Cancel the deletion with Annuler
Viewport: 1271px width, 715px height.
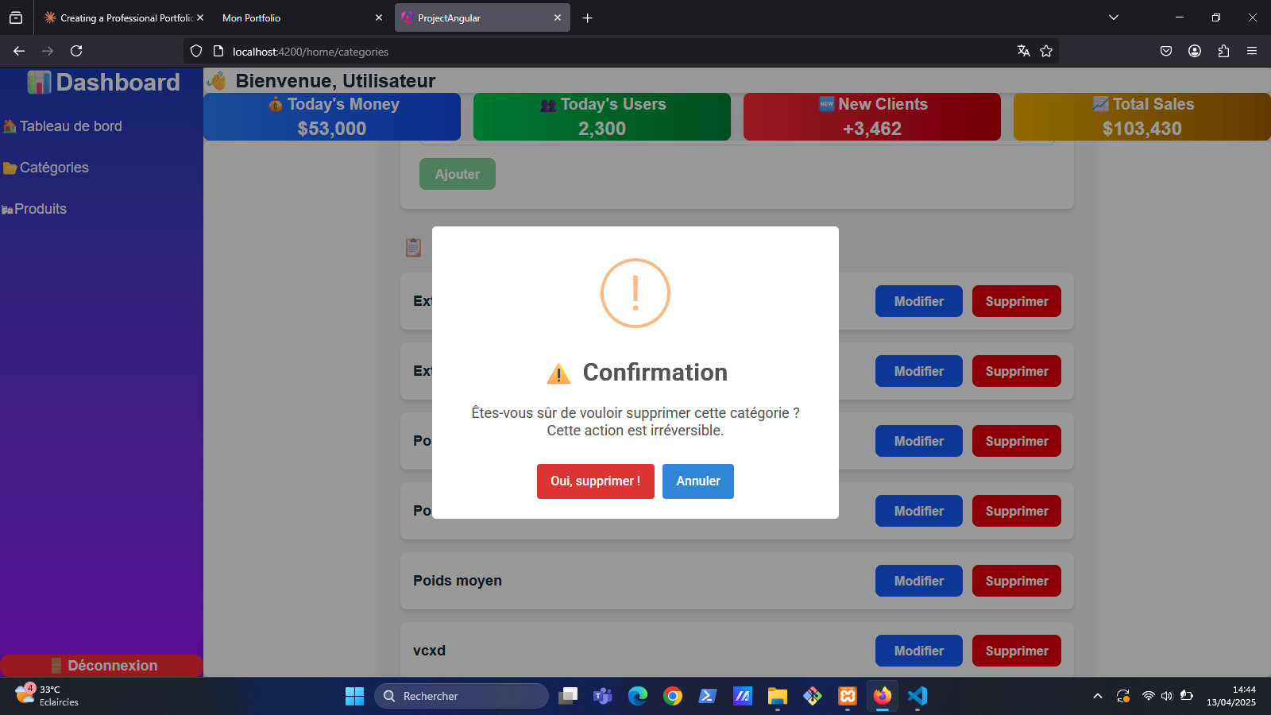pyautogui.click(x=698, y=481)
